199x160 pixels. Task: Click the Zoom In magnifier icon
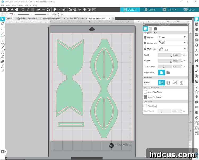pos(70,10)
